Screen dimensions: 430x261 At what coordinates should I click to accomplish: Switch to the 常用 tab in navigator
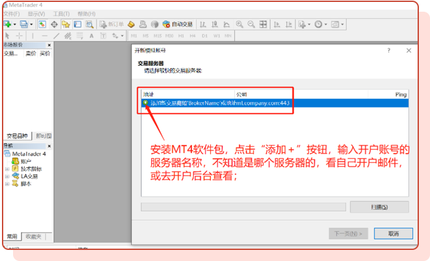12,237
